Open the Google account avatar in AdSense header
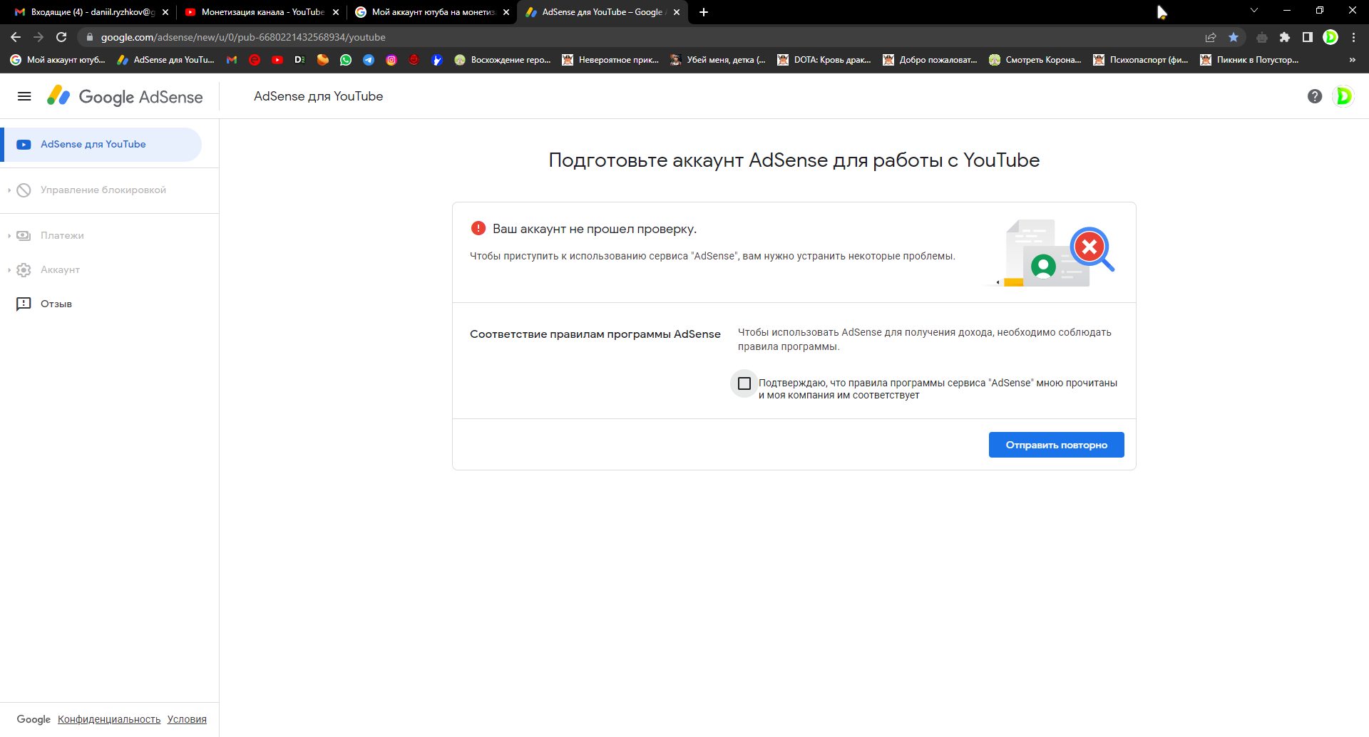1369x737 pixels. 1343,96
